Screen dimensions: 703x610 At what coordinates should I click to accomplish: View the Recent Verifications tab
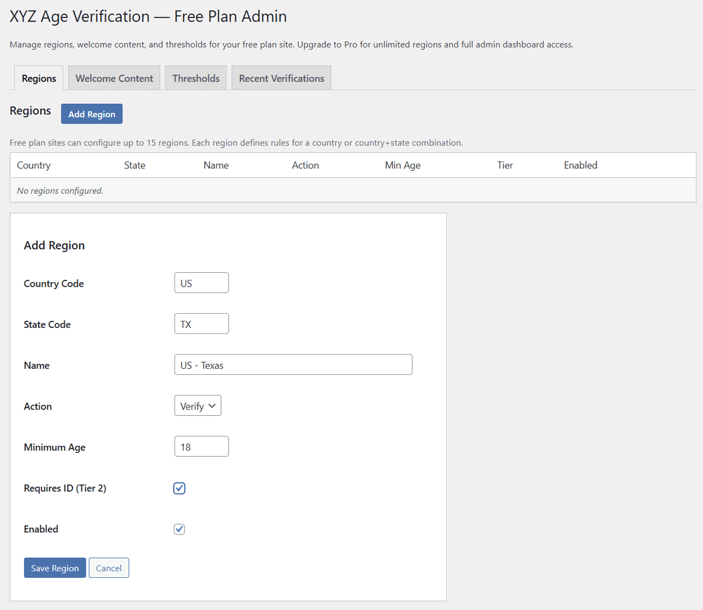281,79
